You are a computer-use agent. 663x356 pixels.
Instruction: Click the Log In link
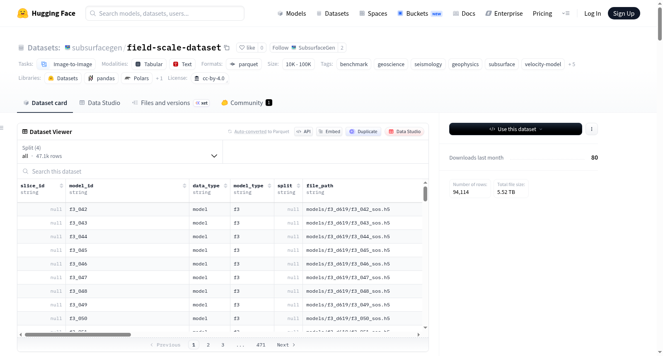coord(593,13)
